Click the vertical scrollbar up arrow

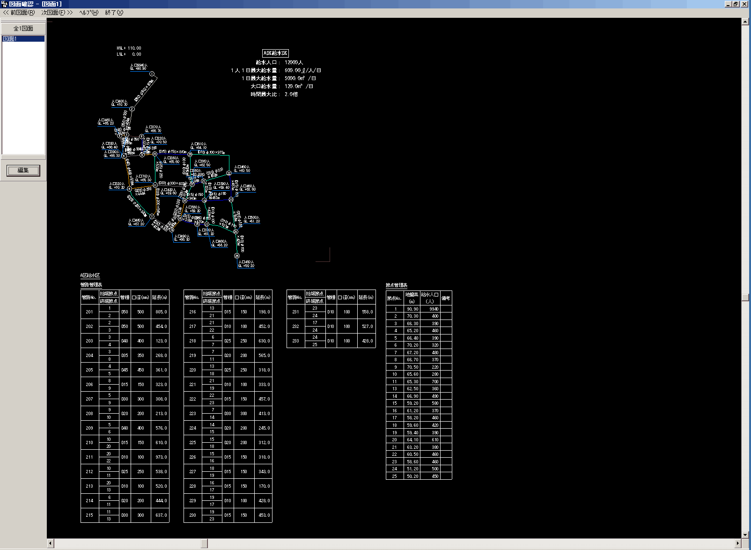pyautogui.click(x=745, y=22)
